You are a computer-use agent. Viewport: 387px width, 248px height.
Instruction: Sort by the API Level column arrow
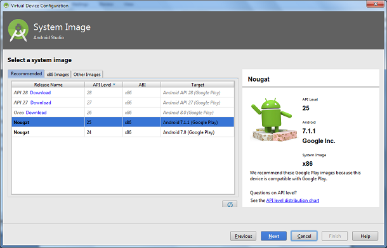click(x=114, y=84)
